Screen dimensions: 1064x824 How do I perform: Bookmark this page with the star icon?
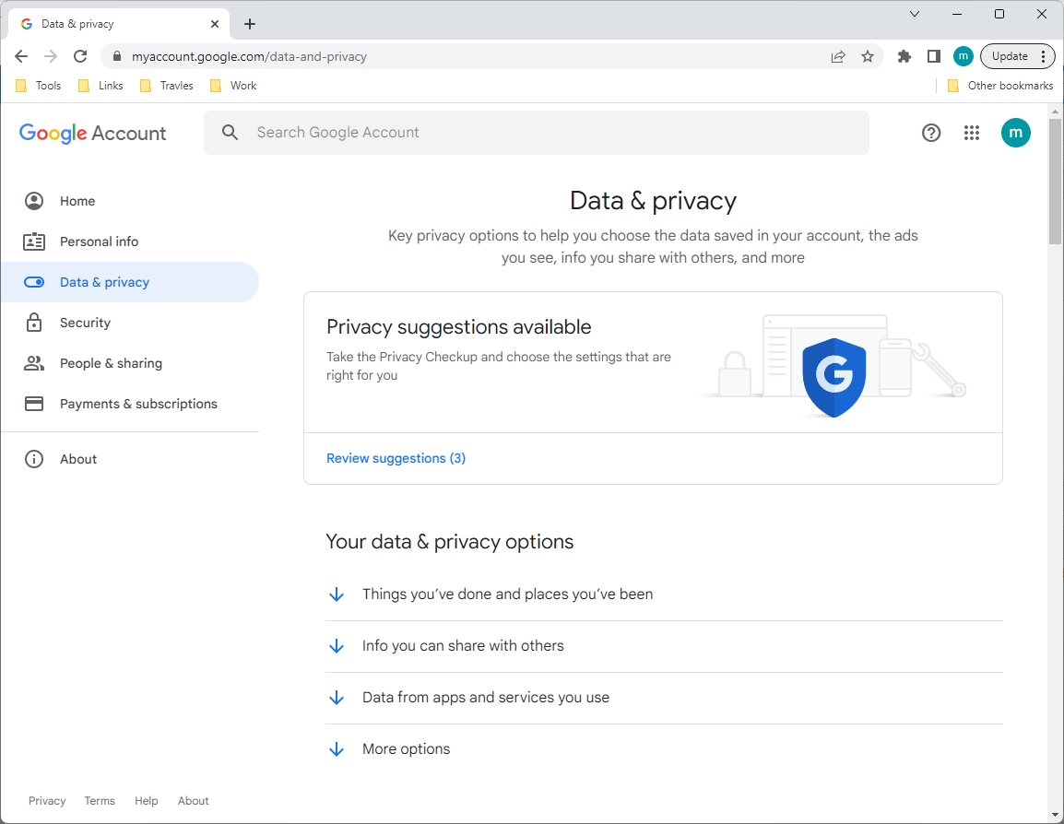click(868, 56)
